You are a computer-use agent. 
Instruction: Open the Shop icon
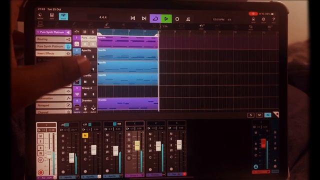pos(253,20)
